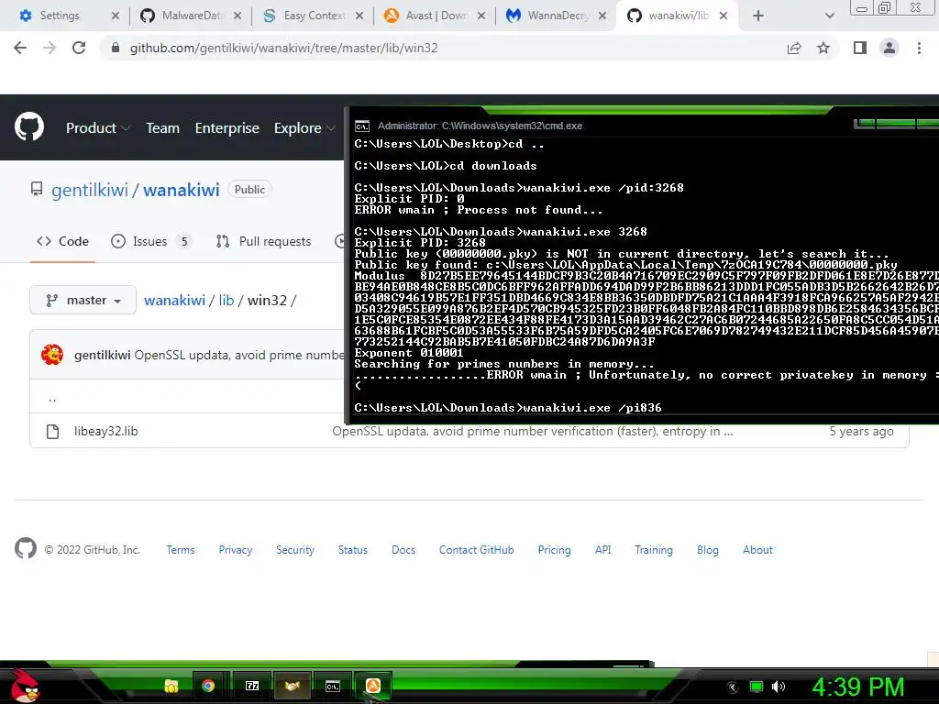Open the Status footer link
The width and height of the screenshot is (939, 704).
pyautogui.click(x=353, y=550)
